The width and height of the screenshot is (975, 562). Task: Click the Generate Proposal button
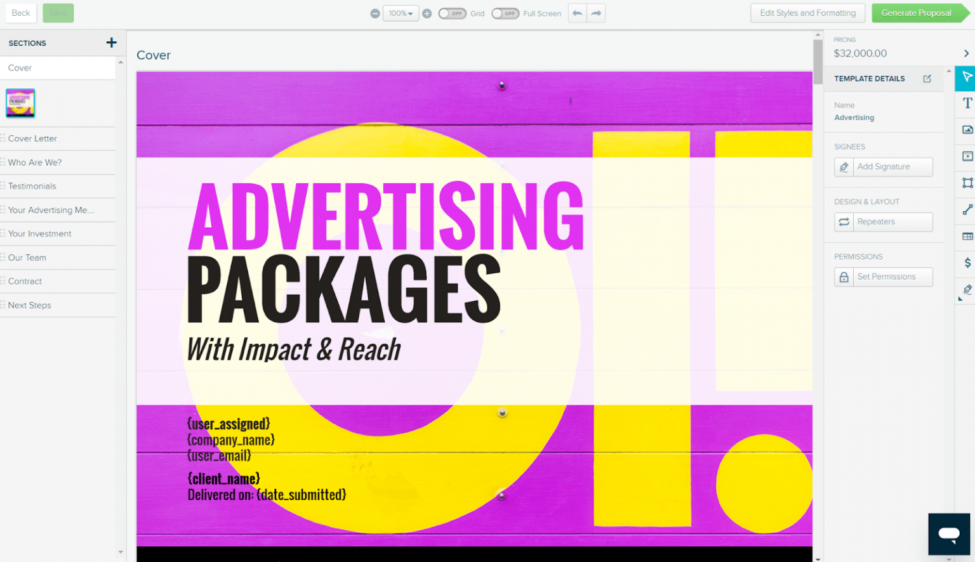[916, 13]
